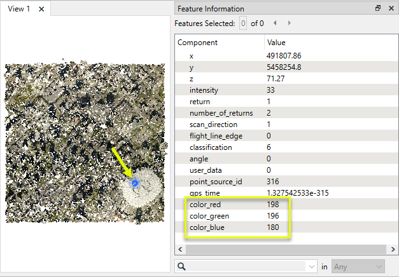Go to next selected feature arrow
399x277 pixels.
pos(290,24)
